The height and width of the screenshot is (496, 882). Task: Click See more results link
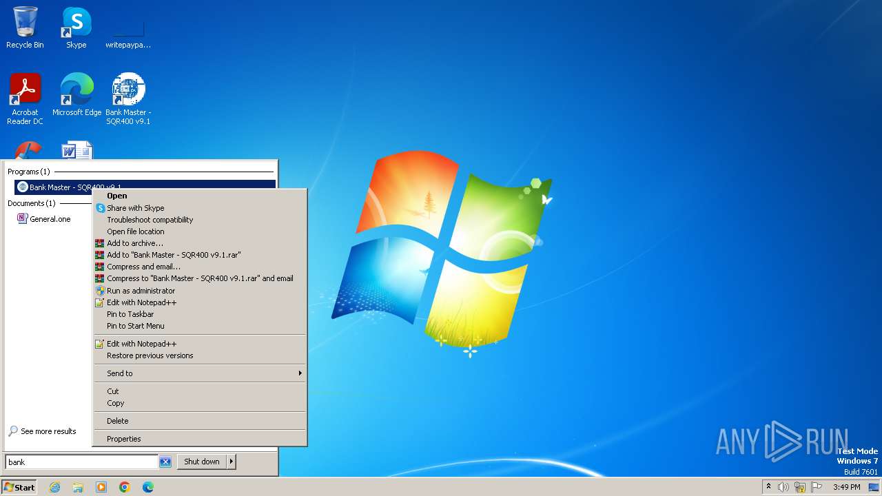tap(42, 431)
